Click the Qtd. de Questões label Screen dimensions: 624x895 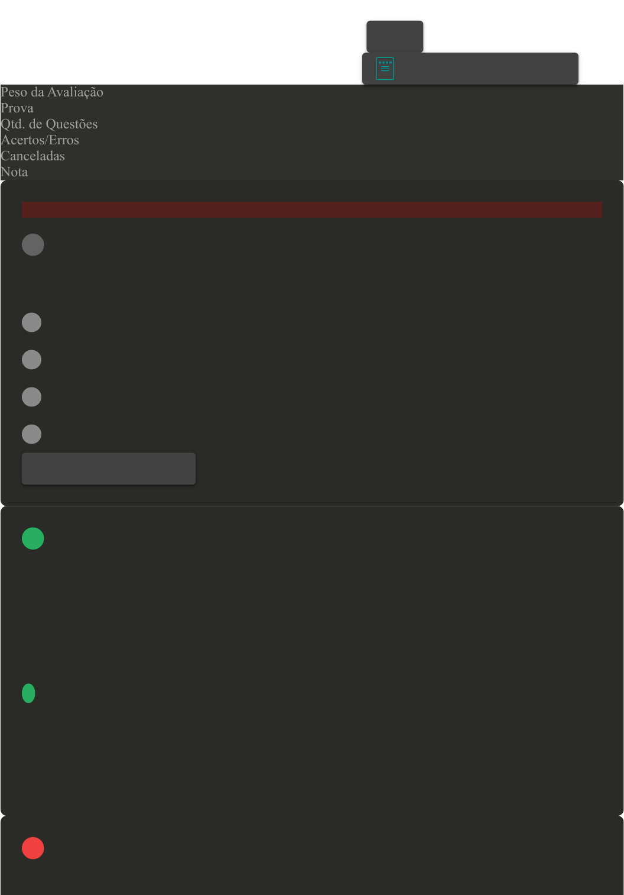point(49,124)
